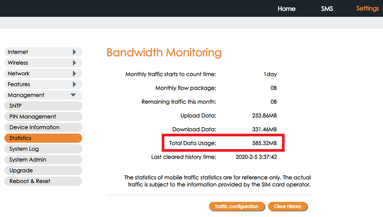Viewport: 383px width, 217px height.
Task: Open the SNTP page
Action: point(43,106)
